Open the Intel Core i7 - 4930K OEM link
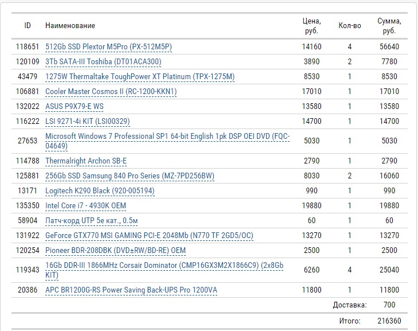This screenshot has height=331, width=418. (x=85, y=205)
